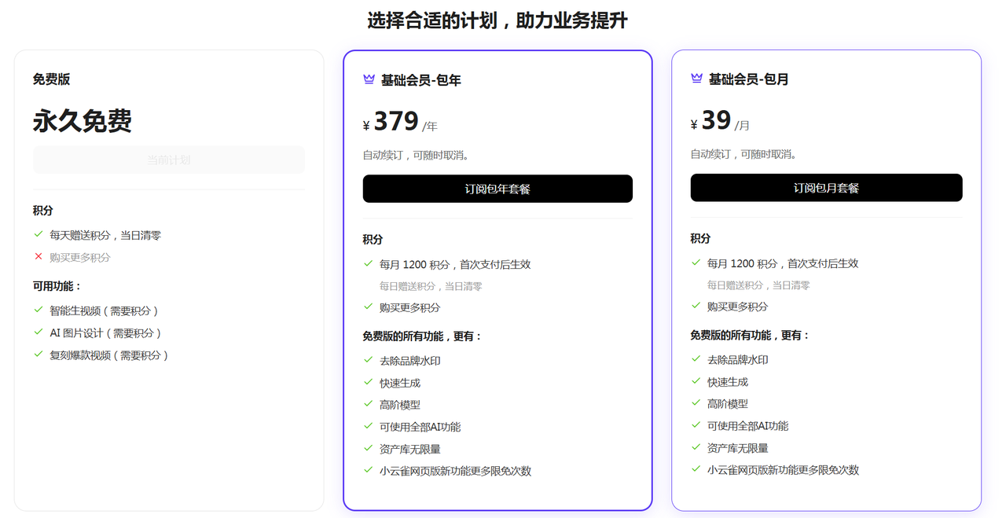Click the check mark beside AI 图片设计
Image resolution: width=1006 pixels, height=518 pixels.
(39, 332)
